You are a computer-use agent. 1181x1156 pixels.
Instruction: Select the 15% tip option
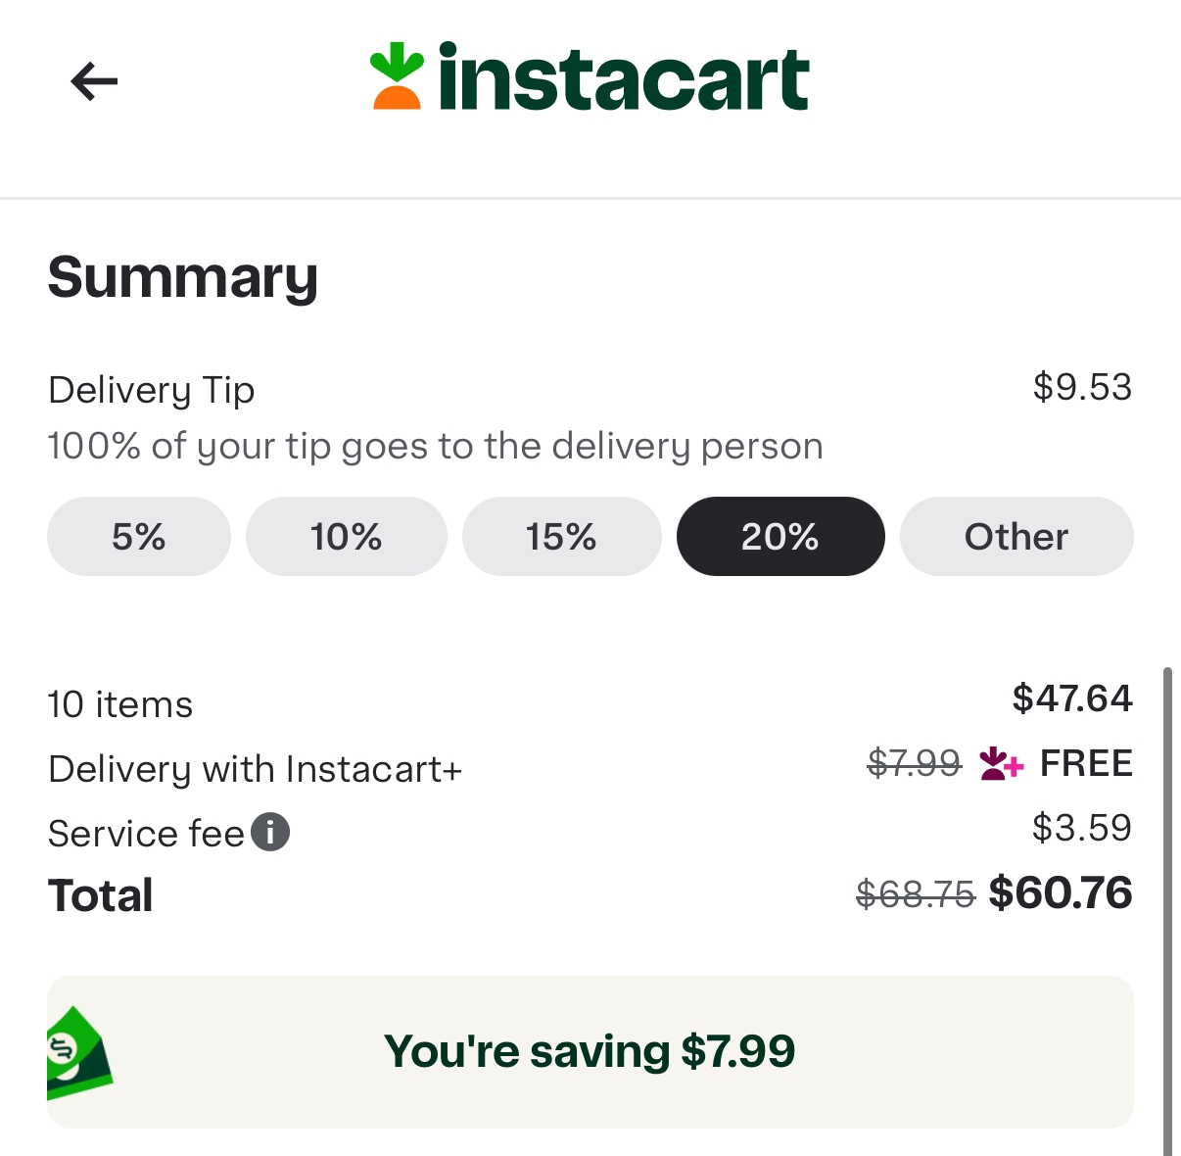[561, 536]
